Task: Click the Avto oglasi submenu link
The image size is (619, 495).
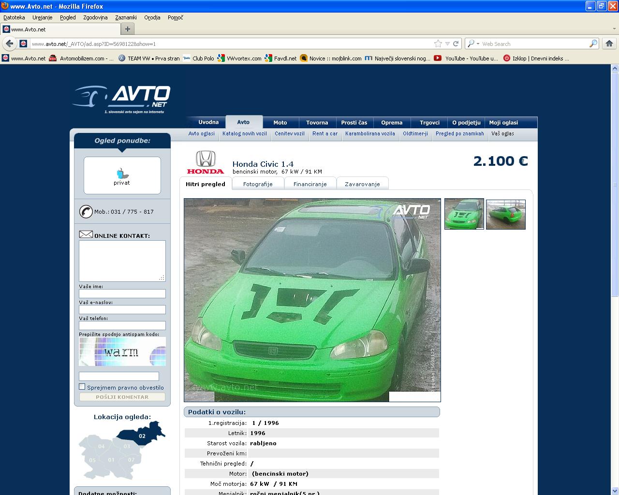Action: (x=201, y=133)
